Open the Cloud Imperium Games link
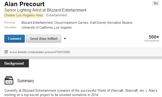Image resolution: width=162 pixels, height=97 pixels. [x=71, y=23]
